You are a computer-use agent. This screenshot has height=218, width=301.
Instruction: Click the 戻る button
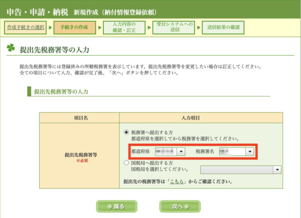[x=116, y=207]
